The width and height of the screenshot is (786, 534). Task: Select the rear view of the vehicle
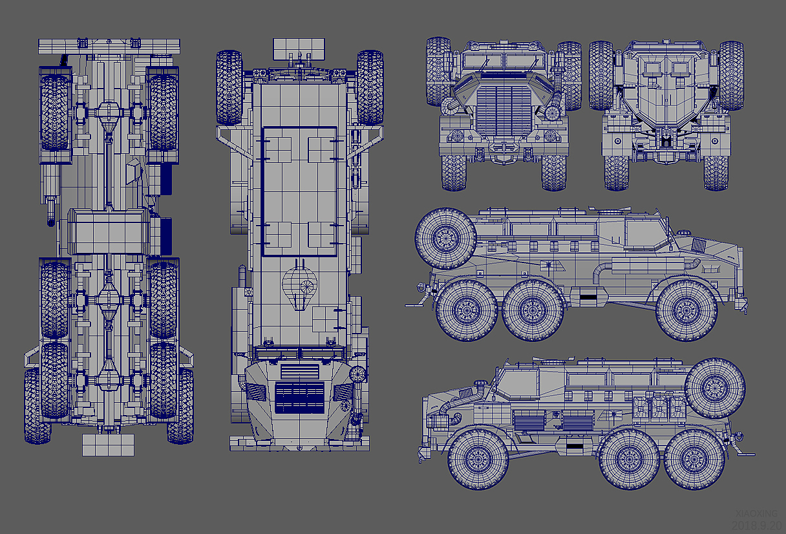(x=666, y=114)
